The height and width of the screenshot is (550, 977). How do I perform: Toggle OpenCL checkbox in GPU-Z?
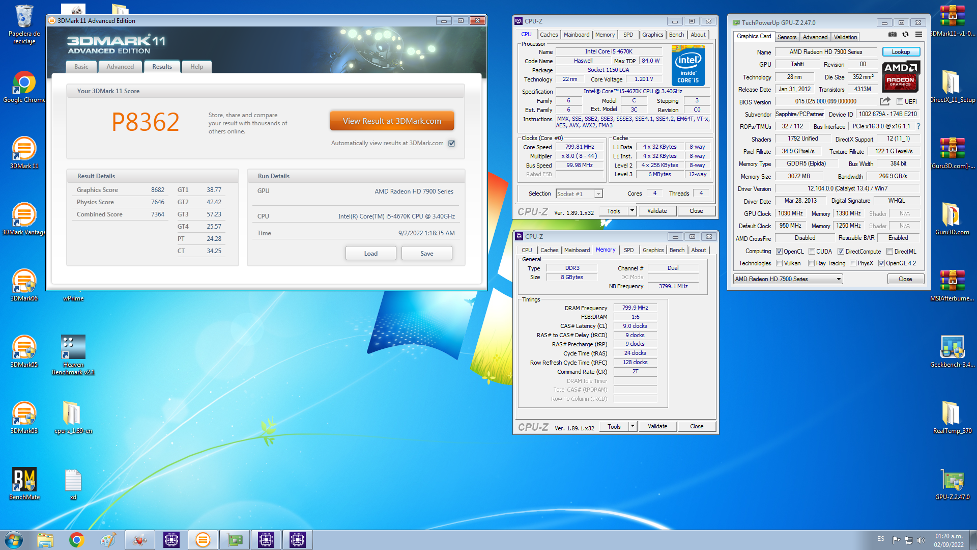tap(779, 252)
